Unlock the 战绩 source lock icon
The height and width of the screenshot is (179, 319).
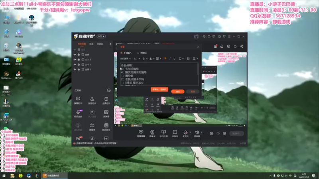(x=79, y=54)
